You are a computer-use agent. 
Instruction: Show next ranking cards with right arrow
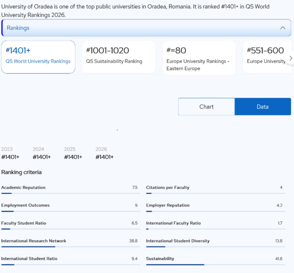[x=291, y=58]
